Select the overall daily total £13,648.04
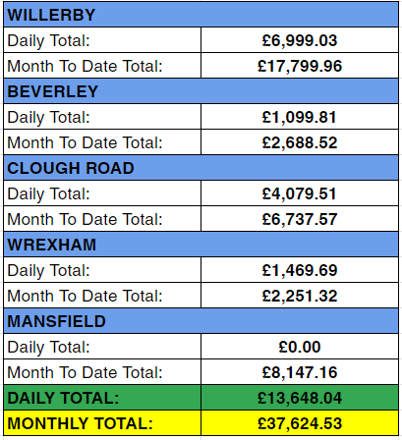This screenshot has width=402, height=440. [x=300, y=398]
